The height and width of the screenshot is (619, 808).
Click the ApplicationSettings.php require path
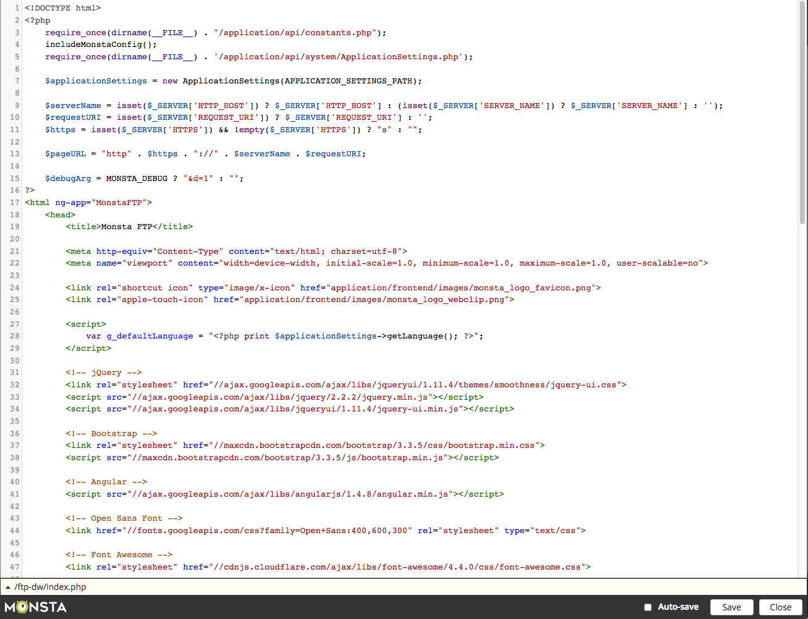tap(338, 57)
